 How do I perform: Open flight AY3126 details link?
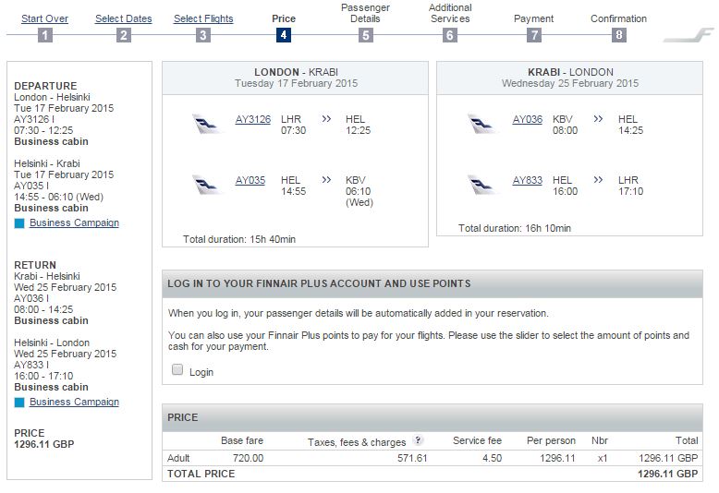coord(253,119)
